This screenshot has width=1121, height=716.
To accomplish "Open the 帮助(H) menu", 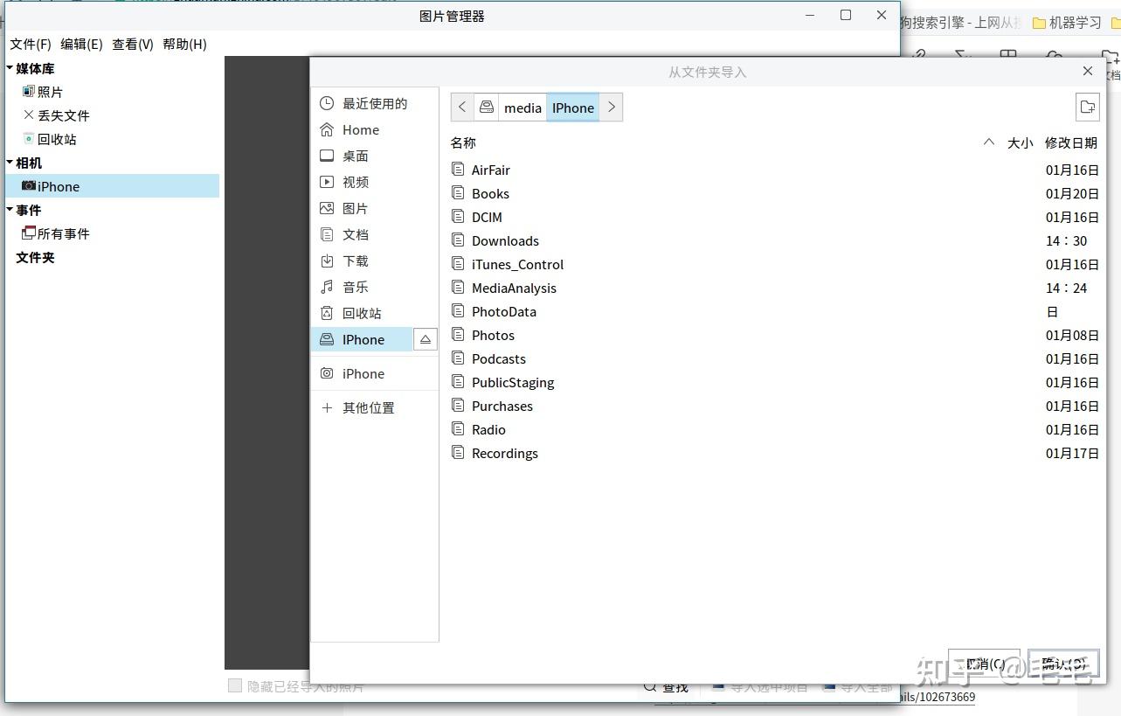I will point(184,44).
